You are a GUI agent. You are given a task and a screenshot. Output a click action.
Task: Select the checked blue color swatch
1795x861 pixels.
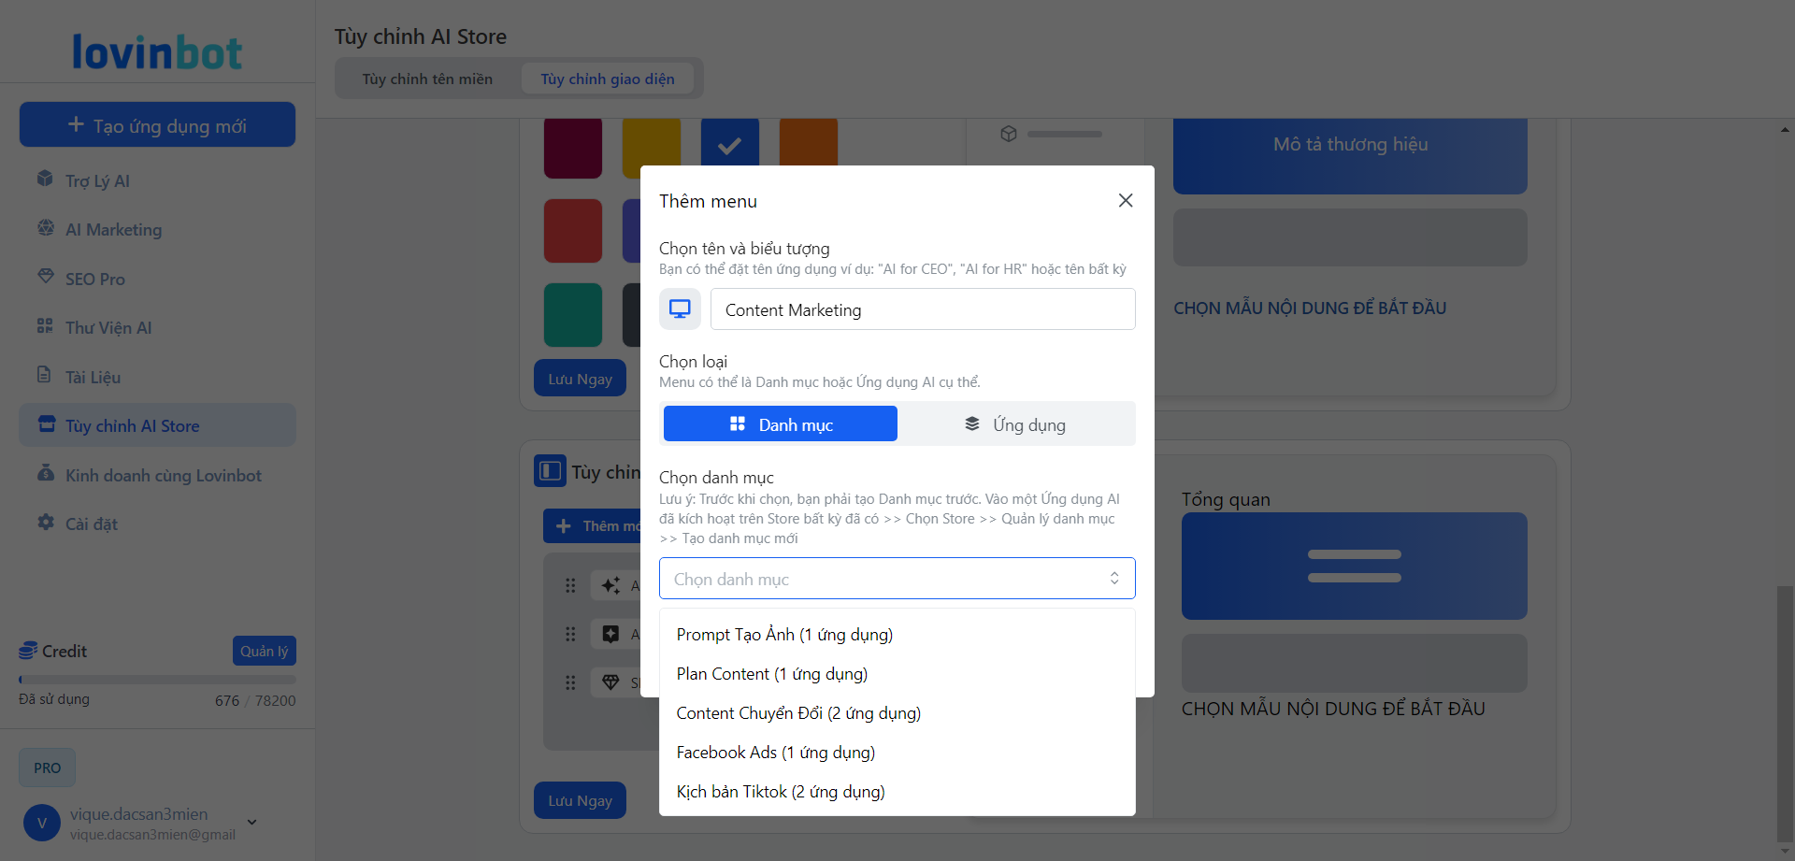[x=729, y=147]
